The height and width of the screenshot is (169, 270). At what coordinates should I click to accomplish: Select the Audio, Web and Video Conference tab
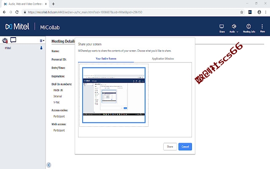(x=25, y=4)
